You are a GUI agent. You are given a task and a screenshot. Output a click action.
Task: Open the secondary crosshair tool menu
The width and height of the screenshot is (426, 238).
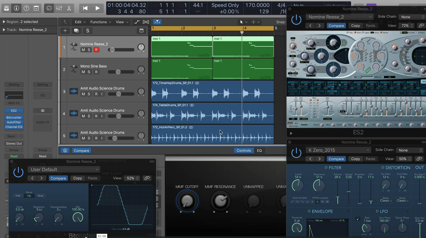(x=255, y=22)
